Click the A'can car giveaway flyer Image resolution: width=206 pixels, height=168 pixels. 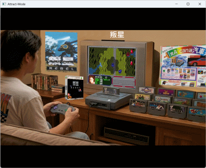tap(183, 66)
